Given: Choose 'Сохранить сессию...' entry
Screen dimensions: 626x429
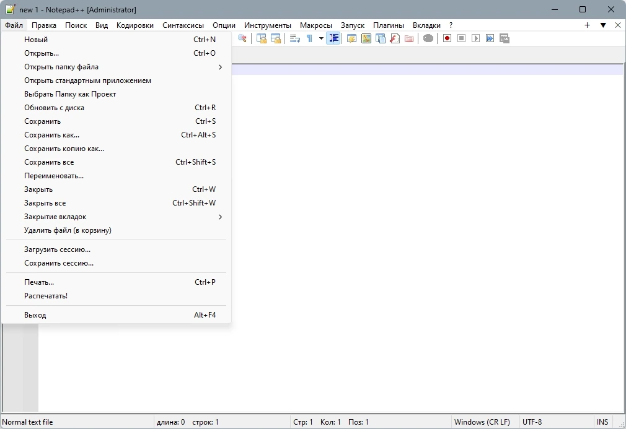Looking at the screenshot, I should [116, 263].
